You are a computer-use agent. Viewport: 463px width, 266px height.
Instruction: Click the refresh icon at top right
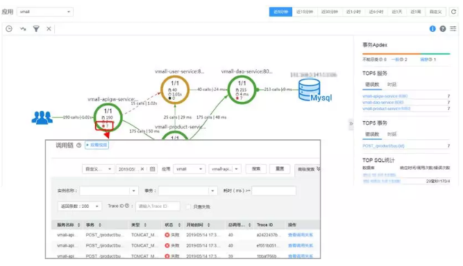(453, 12)
